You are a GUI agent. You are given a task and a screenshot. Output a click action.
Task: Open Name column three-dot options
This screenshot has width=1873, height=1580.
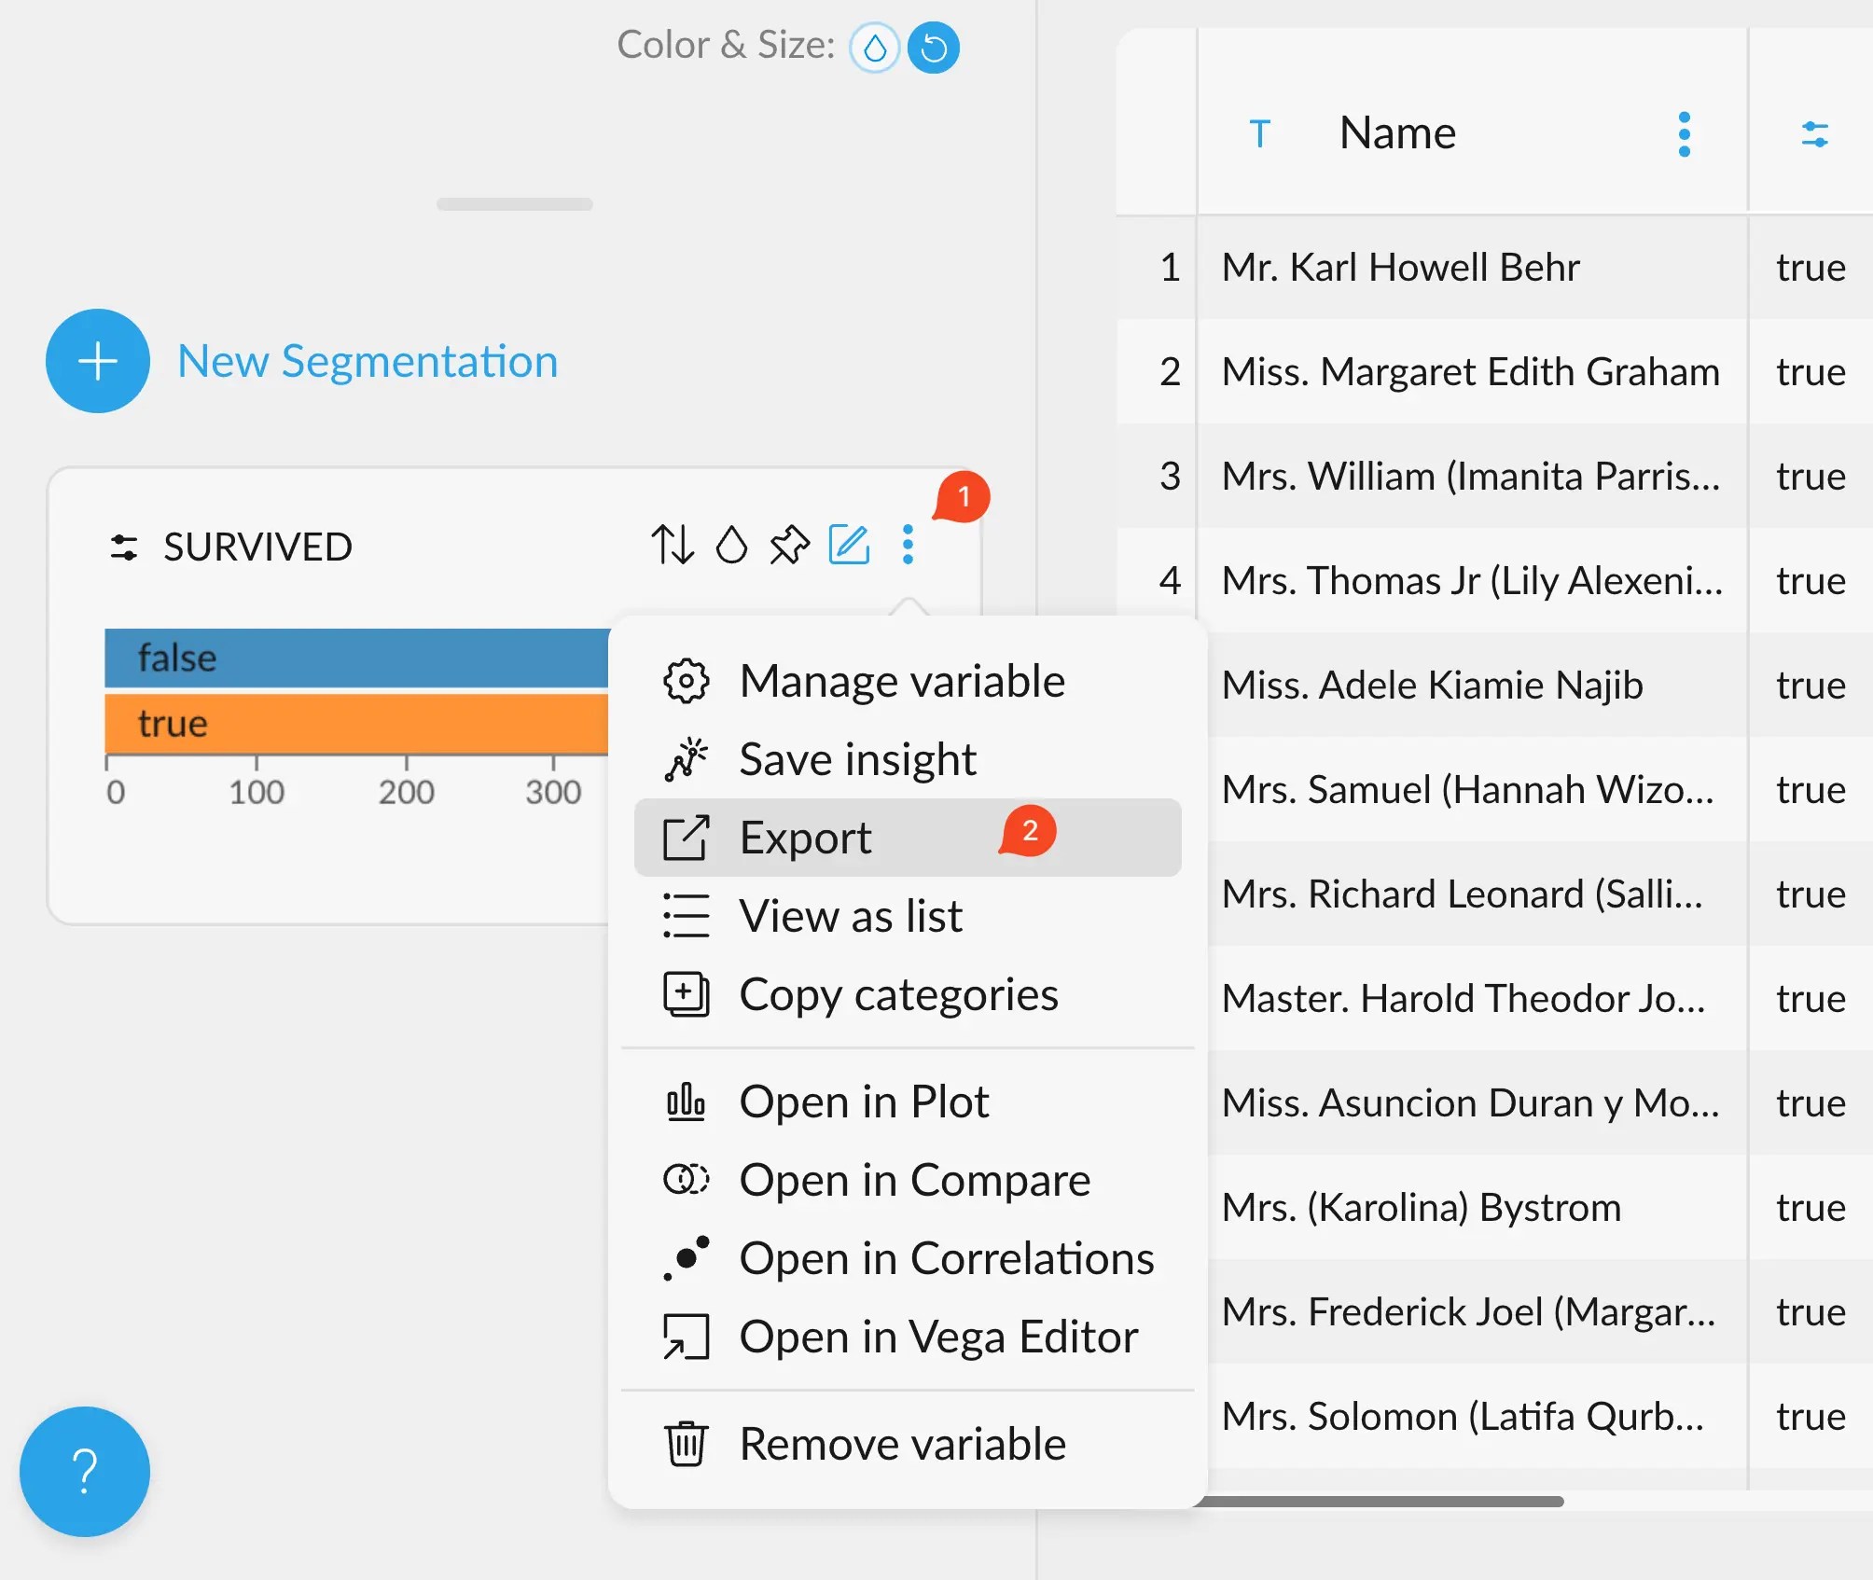click(1684, 134)
